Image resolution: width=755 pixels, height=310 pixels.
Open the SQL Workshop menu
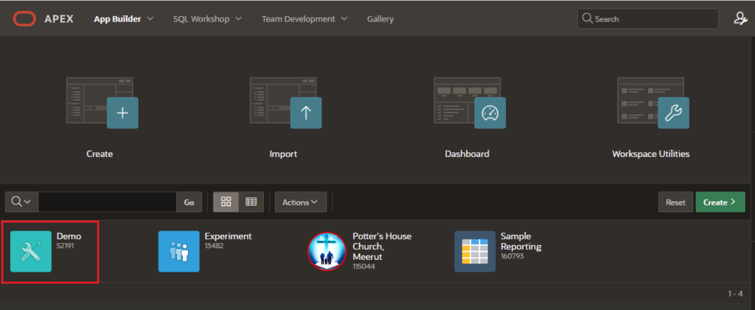pos(207,19)
